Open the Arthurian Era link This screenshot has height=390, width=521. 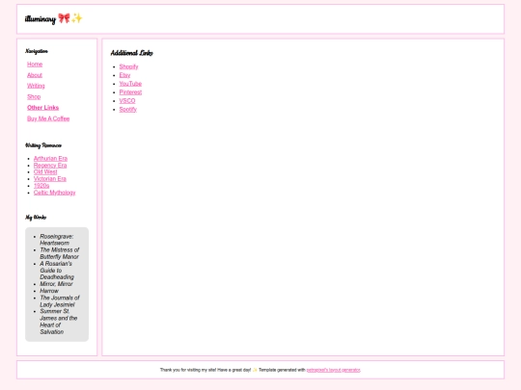click(x=50, y=159)
